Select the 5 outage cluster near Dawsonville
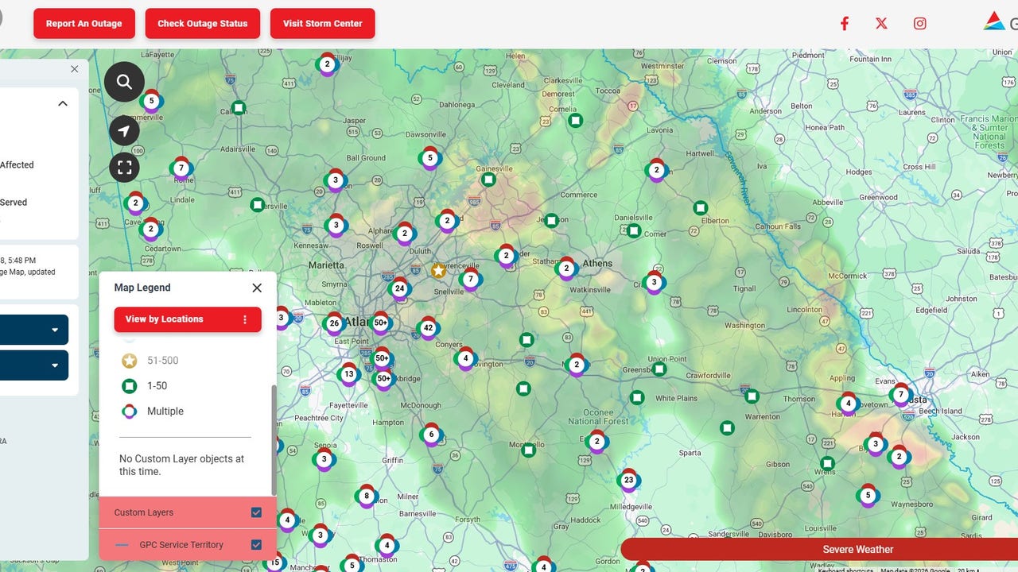Screen dimensions: 1018x572 [x=430, y=158]
